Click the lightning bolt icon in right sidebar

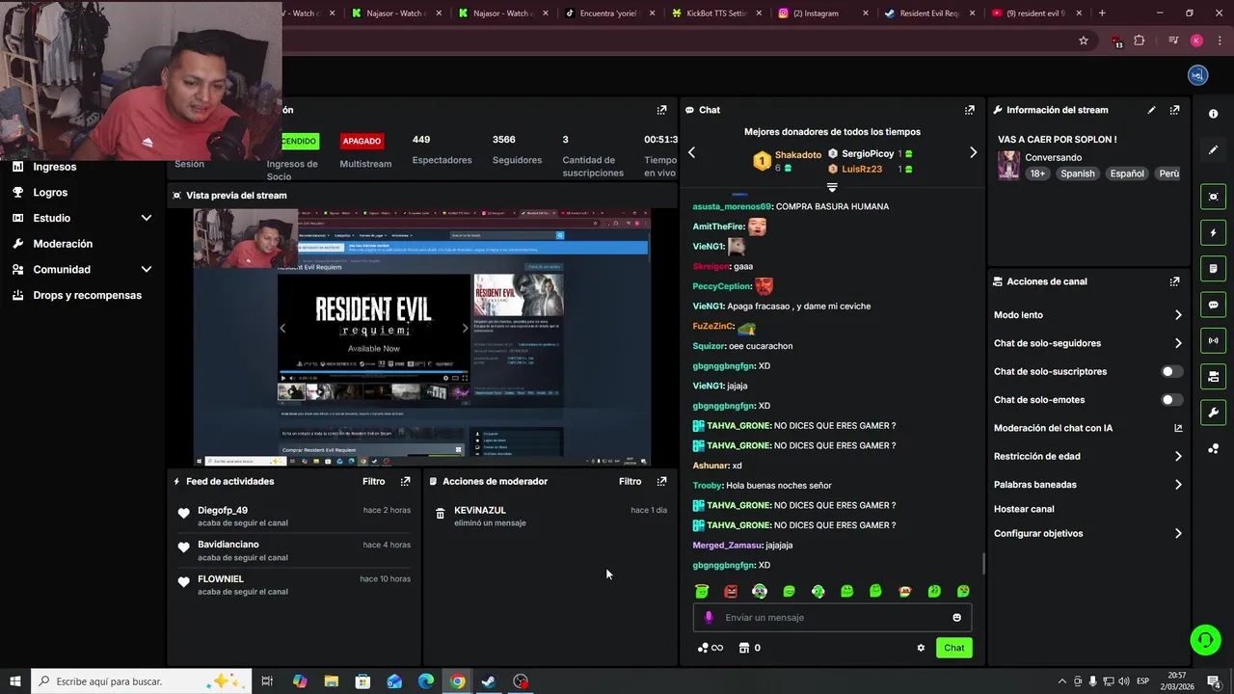pyautogui.click(x=1213, y=232)
